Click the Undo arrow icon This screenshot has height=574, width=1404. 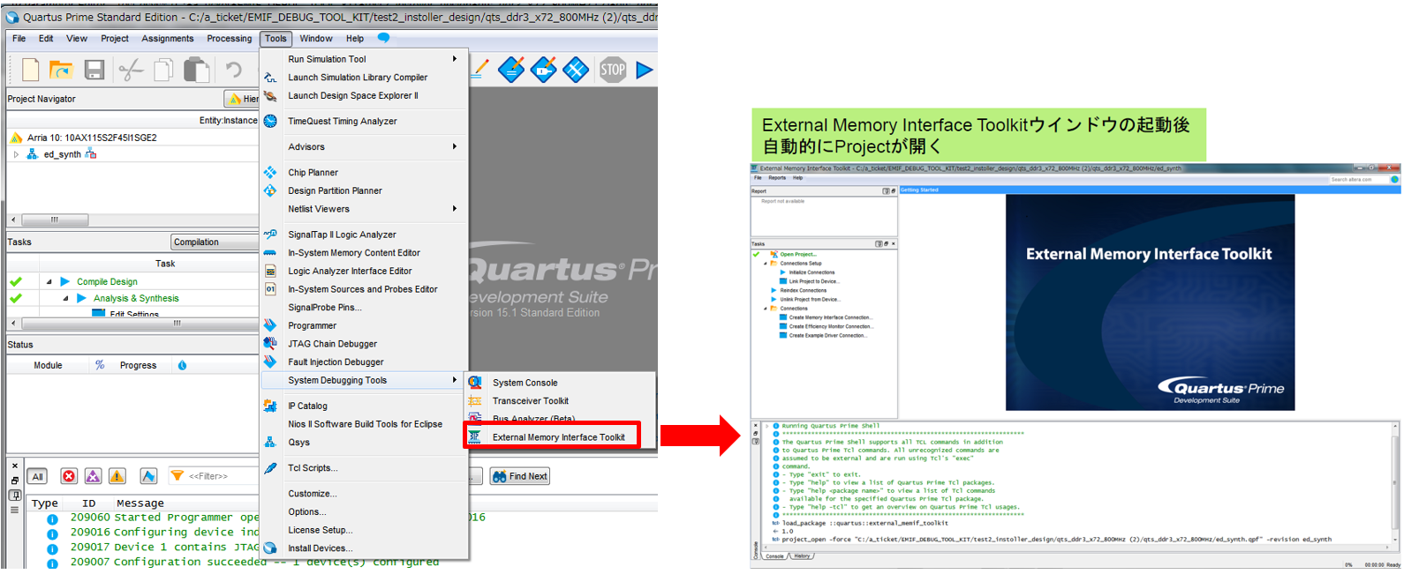233,70
